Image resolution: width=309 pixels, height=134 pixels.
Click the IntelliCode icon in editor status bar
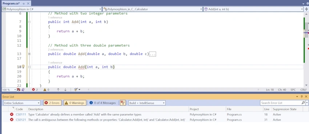23,90
